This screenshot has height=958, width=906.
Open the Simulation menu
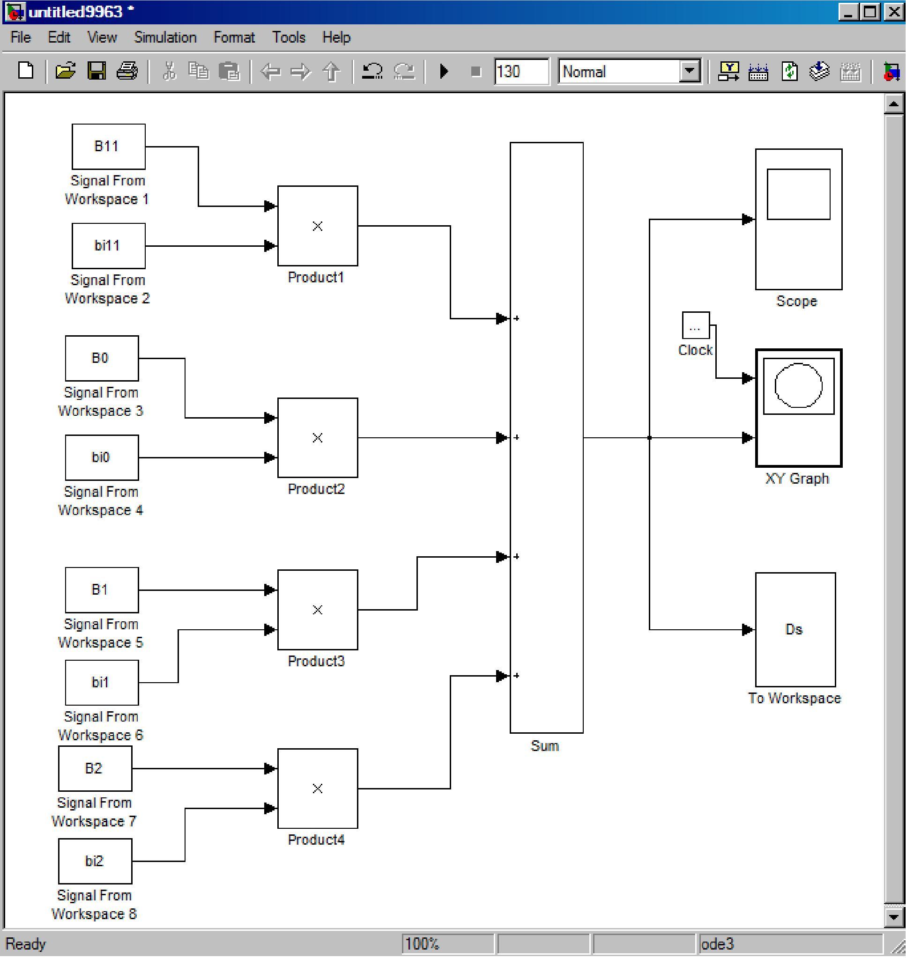click(x=165, y=37)
